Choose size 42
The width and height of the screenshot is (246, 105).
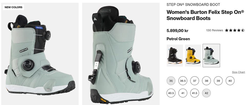click(207, 93)
